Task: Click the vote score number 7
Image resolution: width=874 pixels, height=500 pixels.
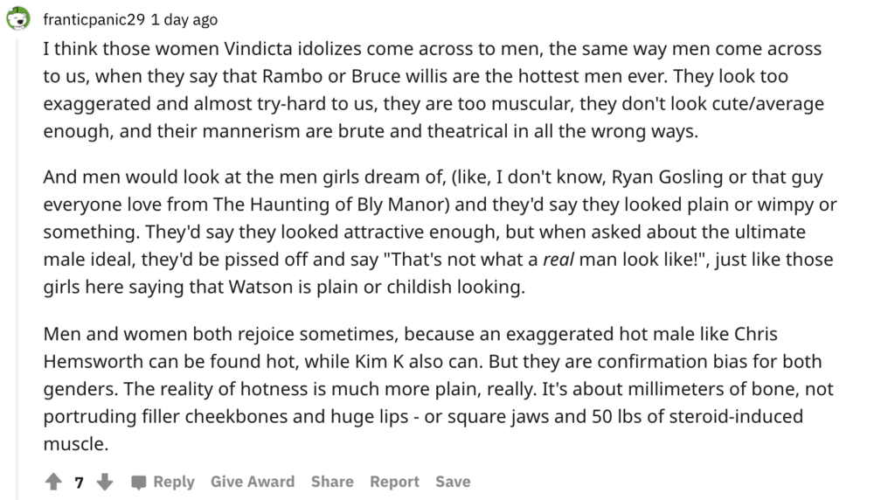Action: (80, 483)
